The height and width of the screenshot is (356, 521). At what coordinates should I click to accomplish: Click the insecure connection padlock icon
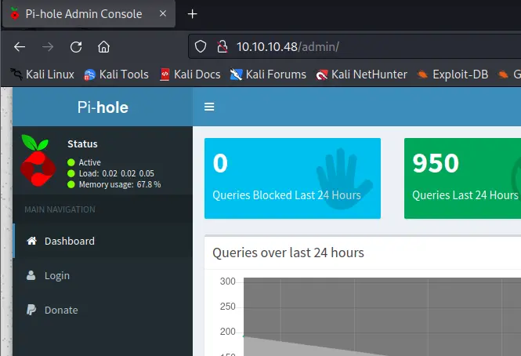click(223, 46)
